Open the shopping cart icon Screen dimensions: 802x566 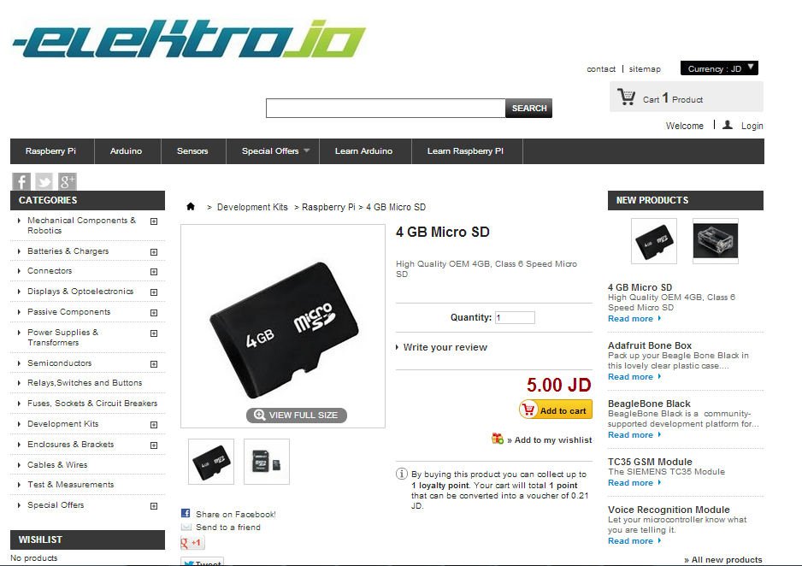click(x=626, y=97)
